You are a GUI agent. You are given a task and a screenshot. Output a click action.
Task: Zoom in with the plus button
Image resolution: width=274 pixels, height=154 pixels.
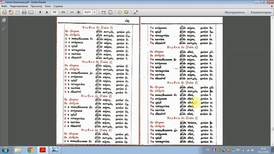pos(78,12)
